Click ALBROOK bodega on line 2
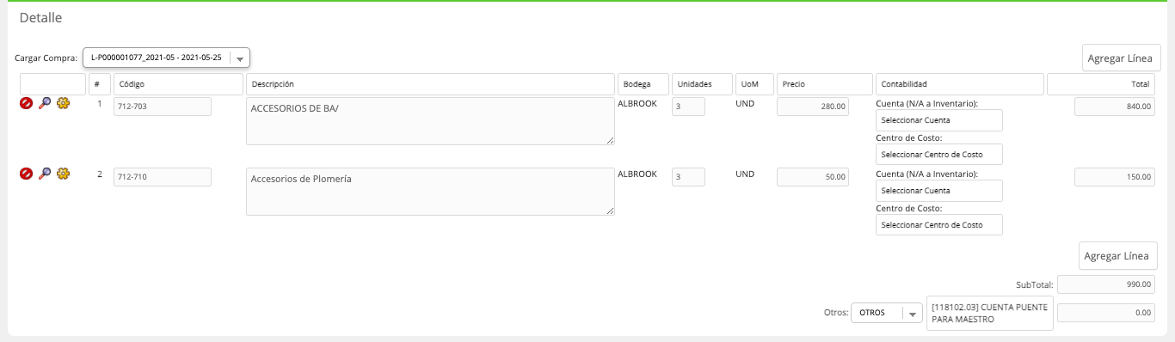Image resolution: width=1175 pixels, height=342 pixels. [637, 174]
